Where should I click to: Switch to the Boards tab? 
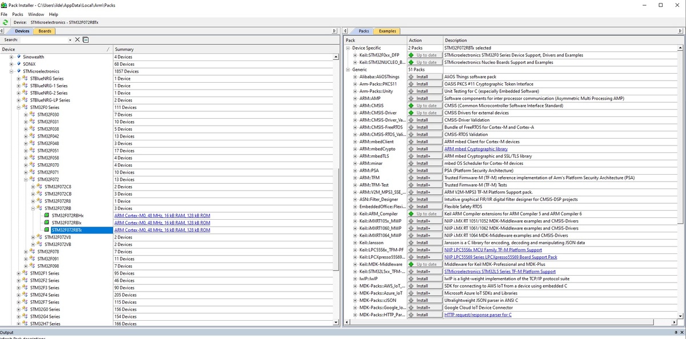(x=45, y=31)
